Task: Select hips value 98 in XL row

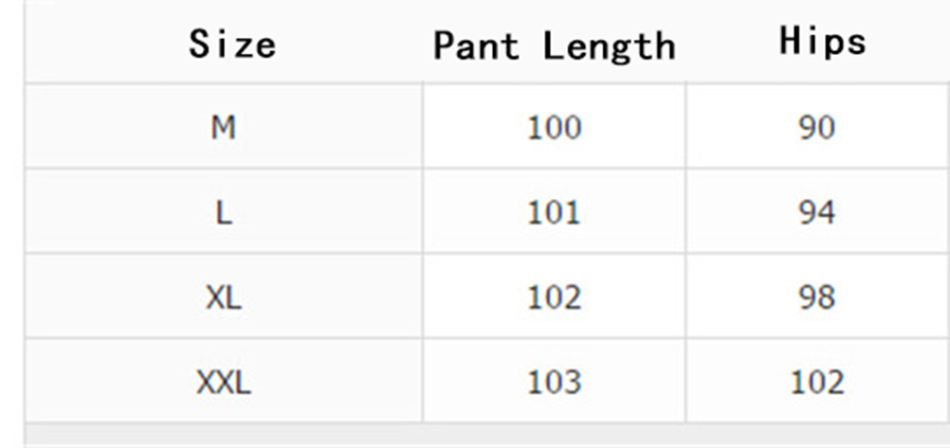Action: 816,297
